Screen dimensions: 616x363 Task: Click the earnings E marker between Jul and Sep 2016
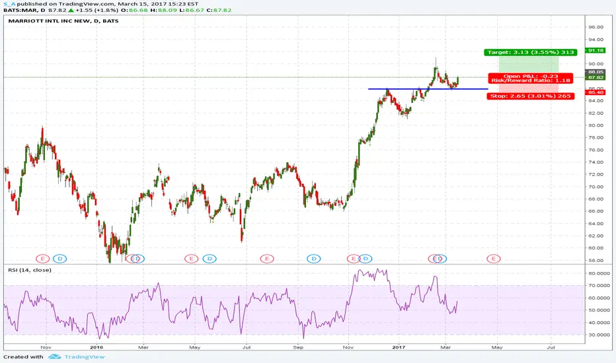(x=267, y=259)
